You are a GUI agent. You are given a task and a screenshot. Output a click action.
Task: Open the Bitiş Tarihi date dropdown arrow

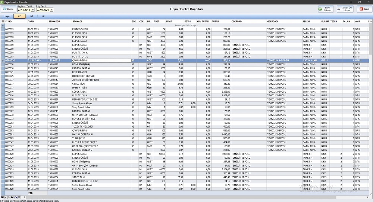pyautogui.click(x=51, y=10)
